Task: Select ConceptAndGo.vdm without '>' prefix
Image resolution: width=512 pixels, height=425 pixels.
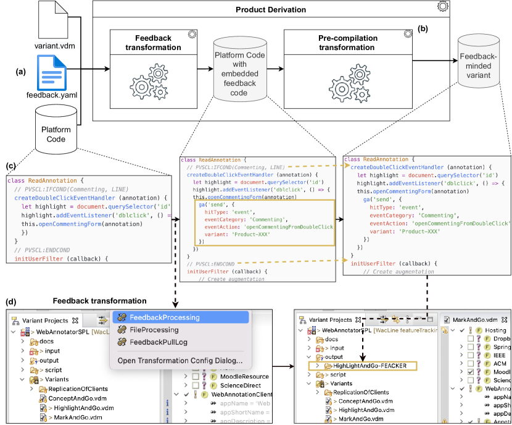Action: (x=77, y=398)
